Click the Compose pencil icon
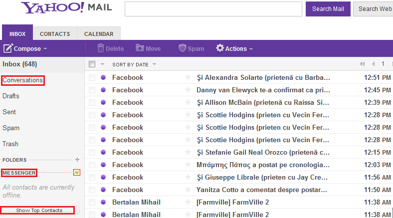The image size is (393, 218). 8,48
